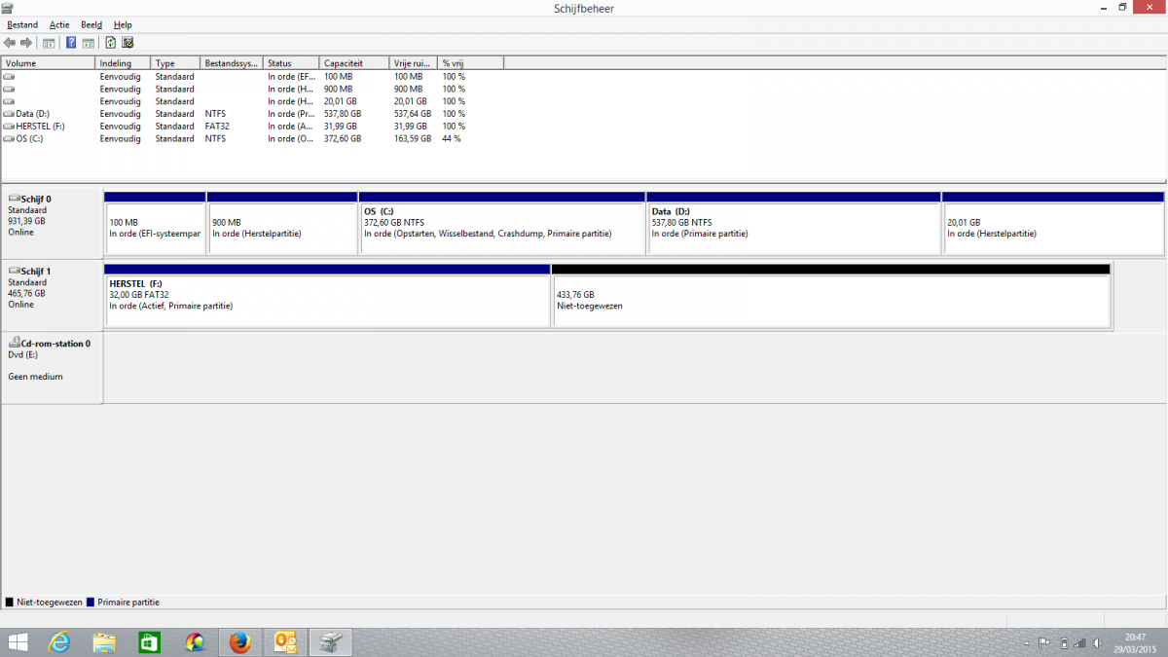Image resolution: width=1168 pixels, height=657 pixels.
Task: Sort by the Status column header
Action: point(291,63)
